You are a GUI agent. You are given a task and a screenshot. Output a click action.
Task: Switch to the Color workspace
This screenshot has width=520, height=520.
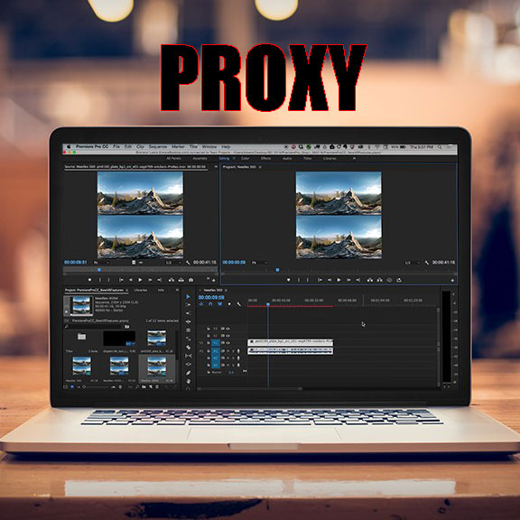pos(245,158)
